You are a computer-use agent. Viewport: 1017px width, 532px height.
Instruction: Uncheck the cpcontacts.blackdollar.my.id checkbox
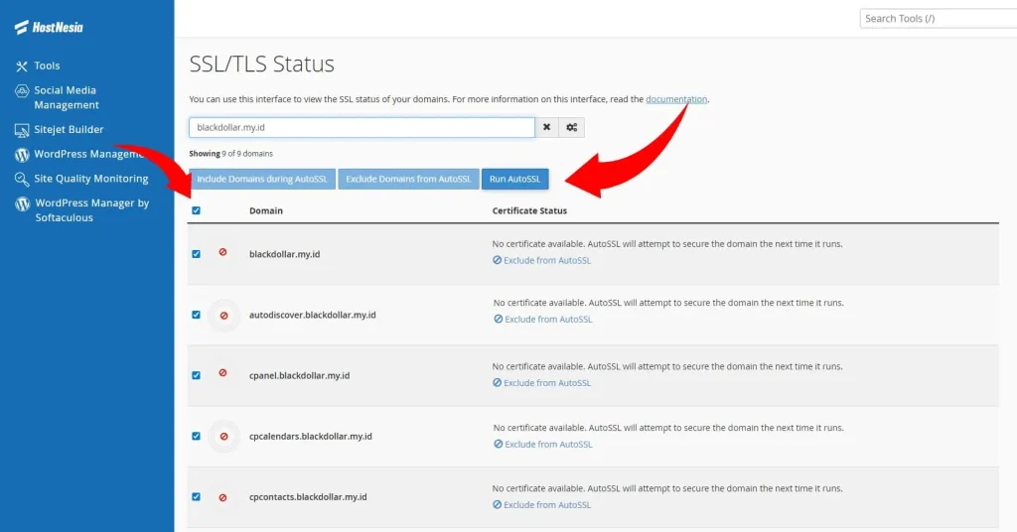coord(196,497)
